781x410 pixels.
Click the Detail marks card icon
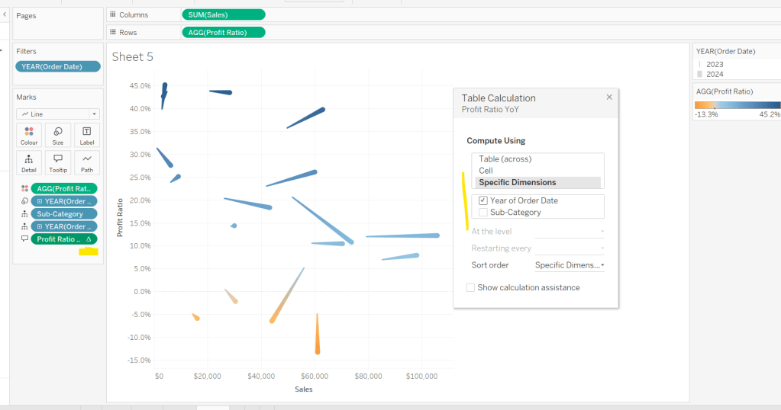click(29, 162)
